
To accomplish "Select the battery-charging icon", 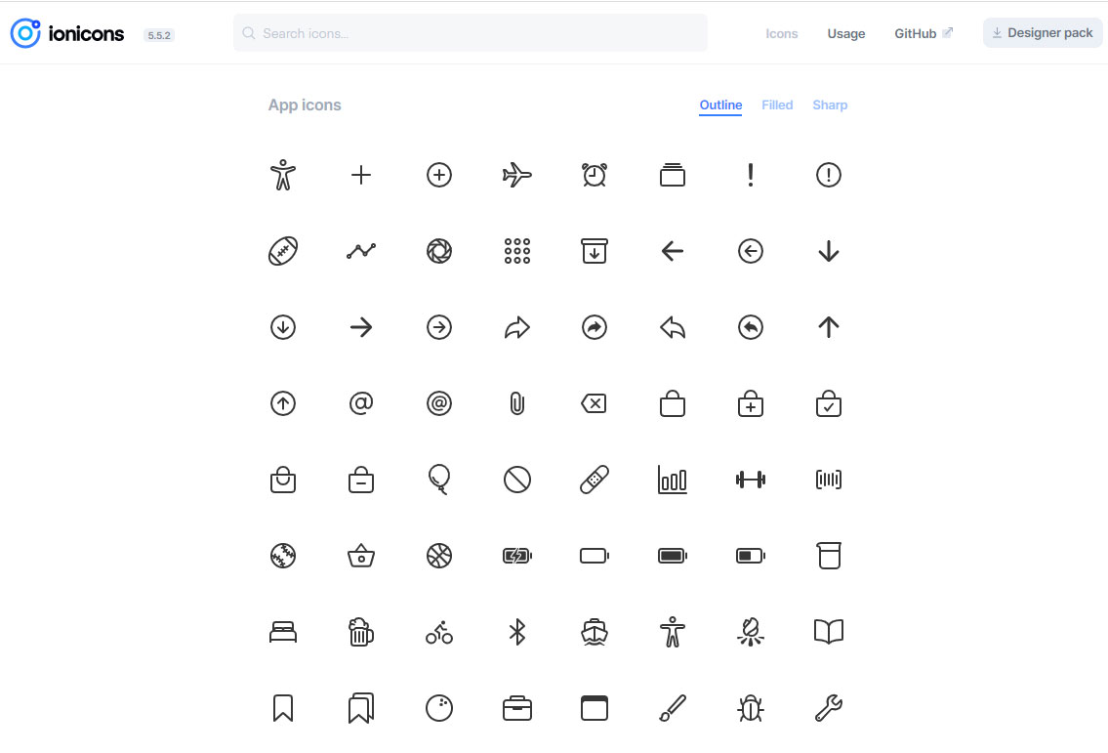I will coord(516,556).
